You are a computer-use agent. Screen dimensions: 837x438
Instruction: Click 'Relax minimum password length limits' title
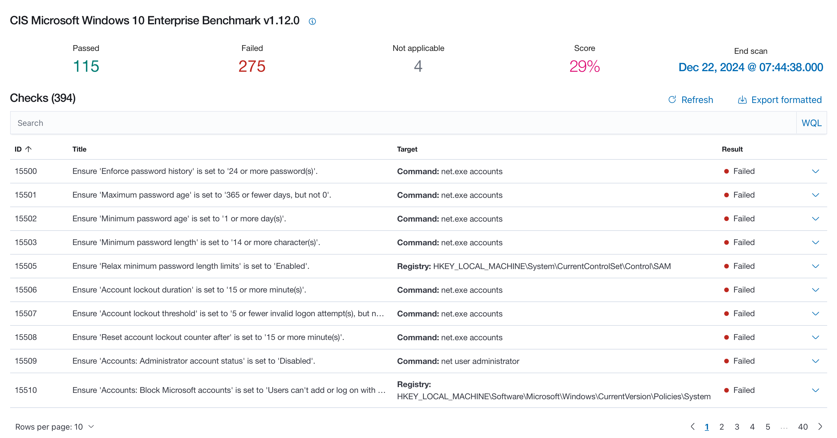(x=191, y=266)
